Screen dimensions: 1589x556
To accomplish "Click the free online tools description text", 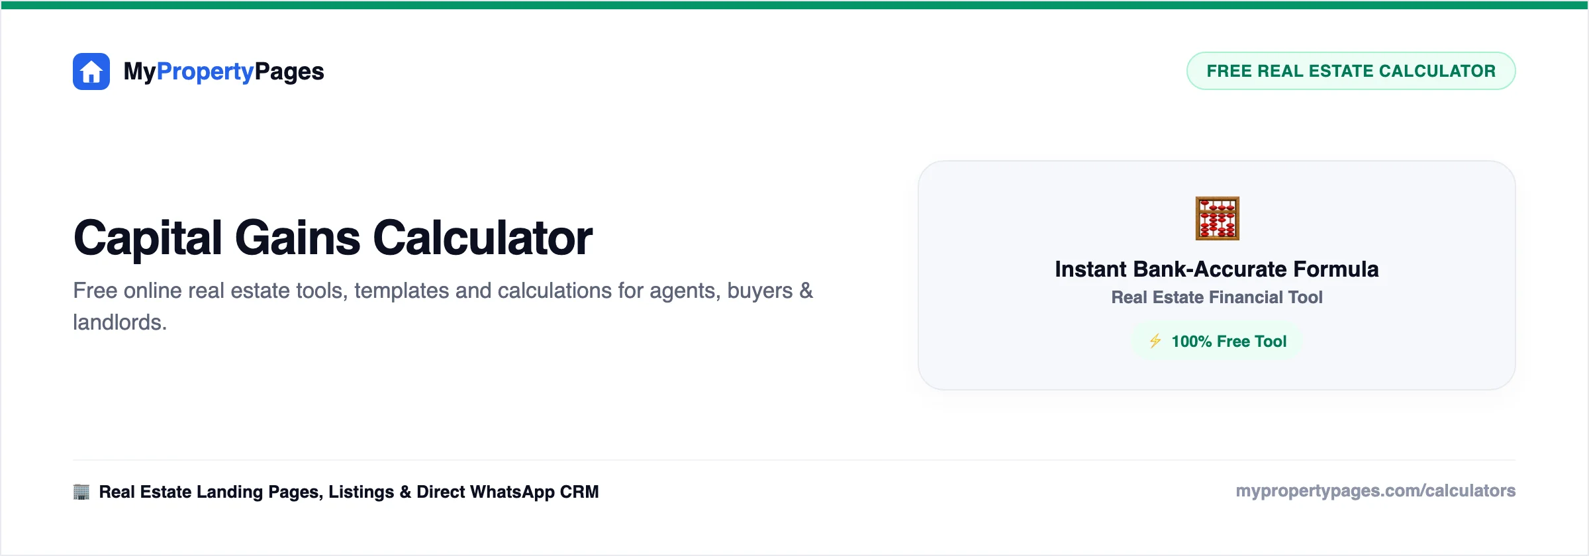I will tap(443, 306).
